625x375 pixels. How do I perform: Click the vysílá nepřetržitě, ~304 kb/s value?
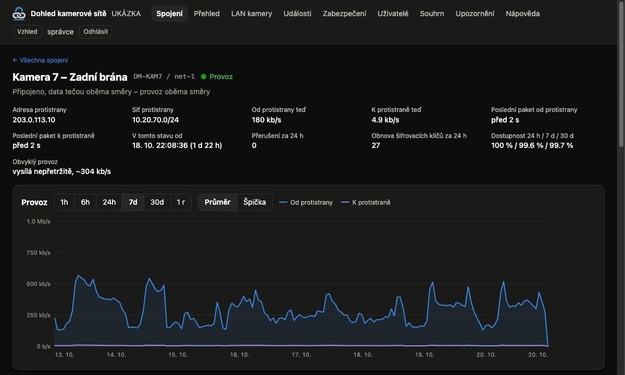[61, 171]
